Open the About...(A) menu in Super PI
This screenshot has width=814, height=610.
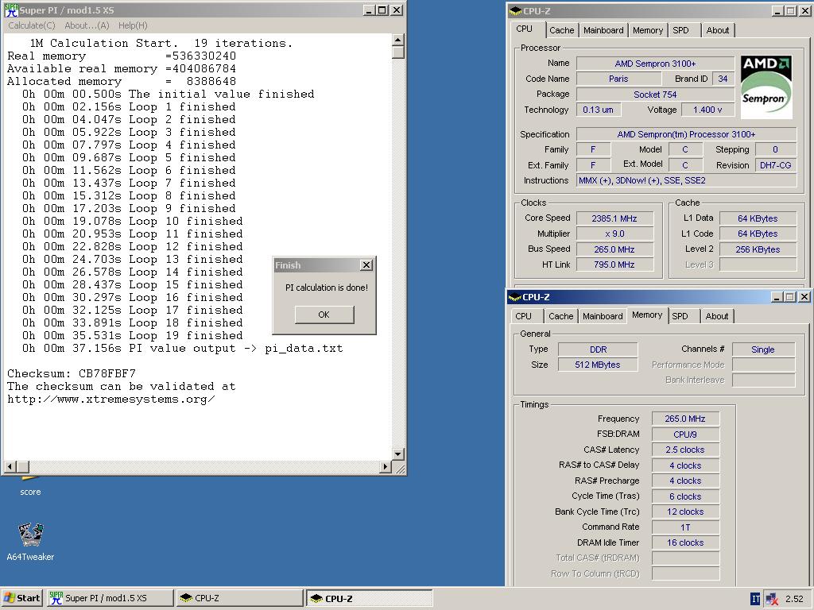point(87,25)
